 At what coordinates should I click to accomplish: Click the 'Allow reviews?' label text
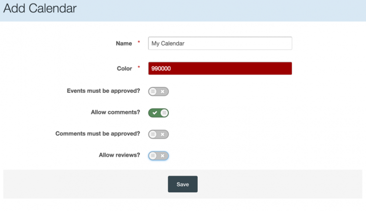point(119,155)
